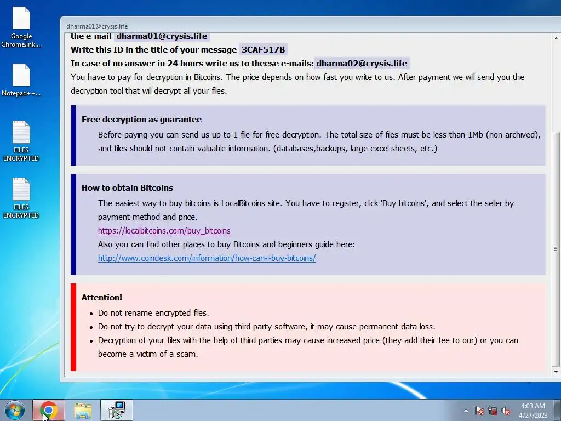561x421 pixels.
Task: Click the dharma02@crysis.life email address
Action: (x=362, y=64)
